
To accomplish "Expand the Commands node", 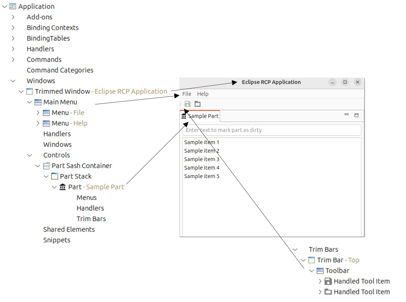I will [13, 59].
